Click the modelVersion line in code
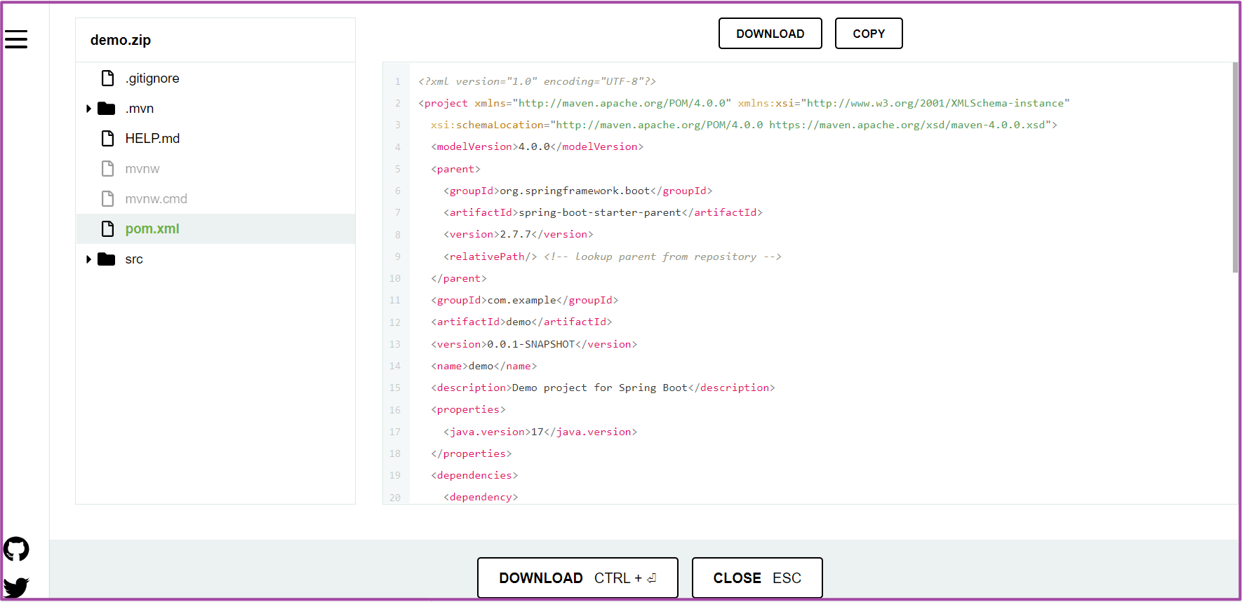 click(537, 146)
